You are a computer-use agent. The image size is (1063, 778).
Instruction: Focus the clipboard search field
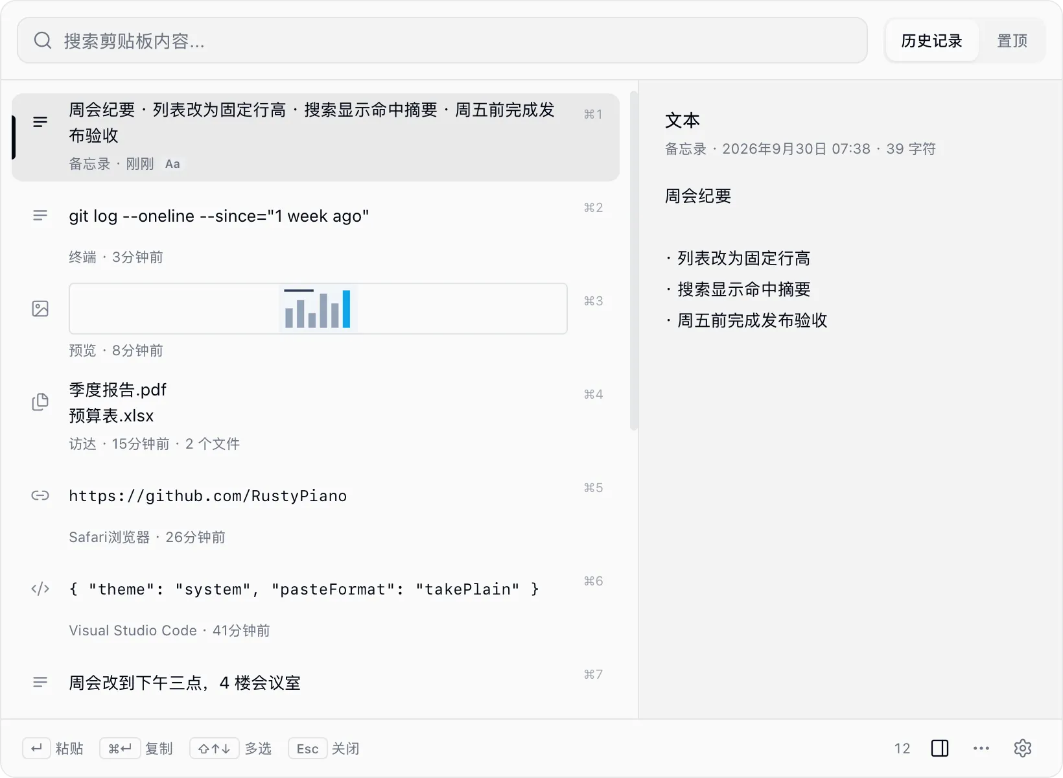click(442, 41)
